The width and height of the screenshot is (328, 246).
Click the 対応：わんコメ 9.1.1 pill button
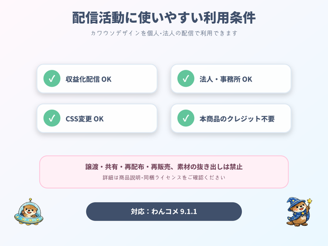tap(164, 212)
